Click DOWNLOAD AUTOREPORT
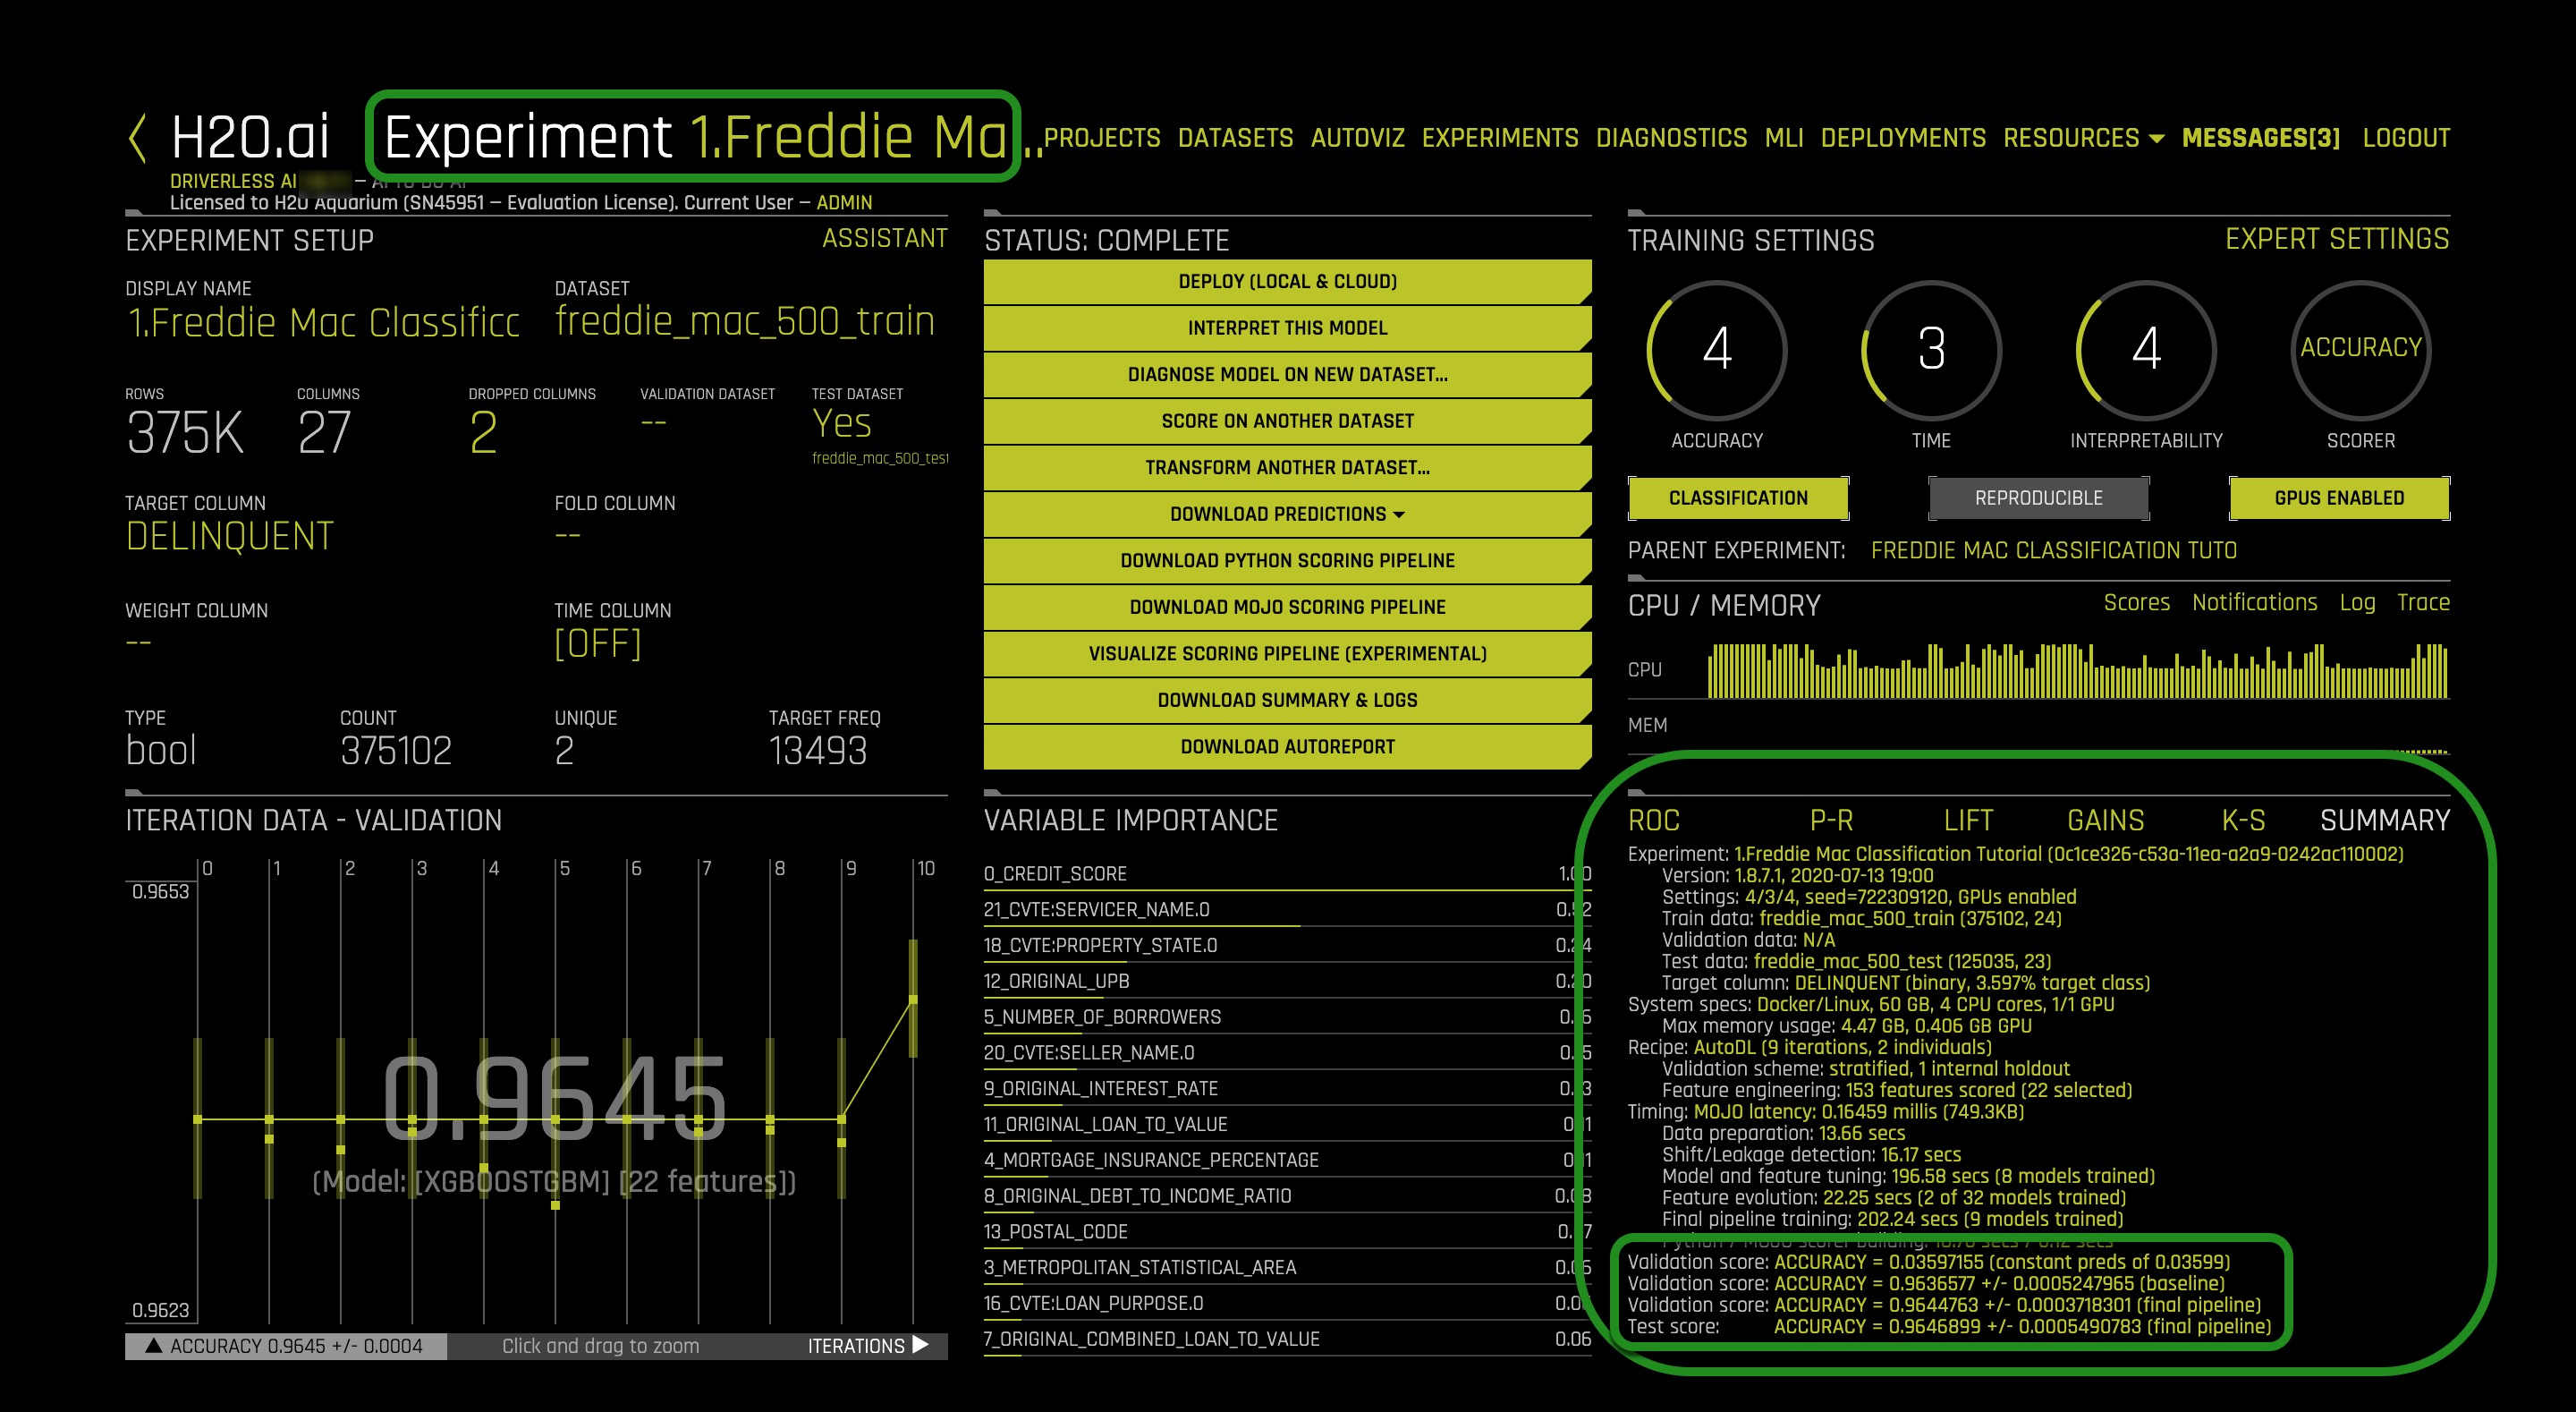The image size is (2576, 1412). pos(1287,746)
